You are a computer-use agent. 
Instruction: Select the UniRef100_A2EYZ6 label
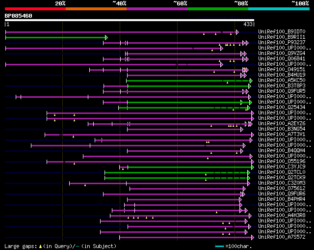click(x=282, y=123)
